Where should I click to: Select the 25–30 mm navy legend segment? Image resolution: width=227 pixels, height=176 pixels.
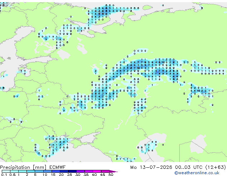[x=72, y=171]
